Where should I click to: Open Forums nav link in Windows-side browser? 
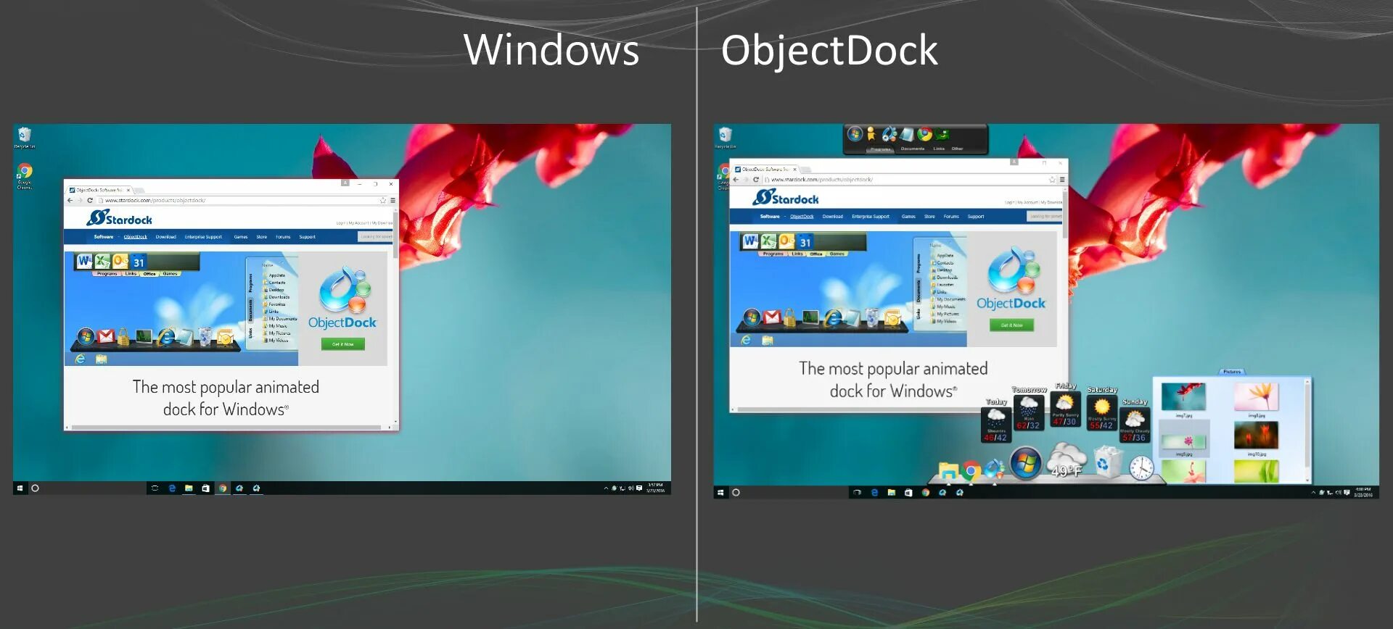(x=283, y=237)
